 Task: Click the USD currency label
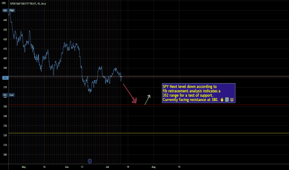coord(4,3)
